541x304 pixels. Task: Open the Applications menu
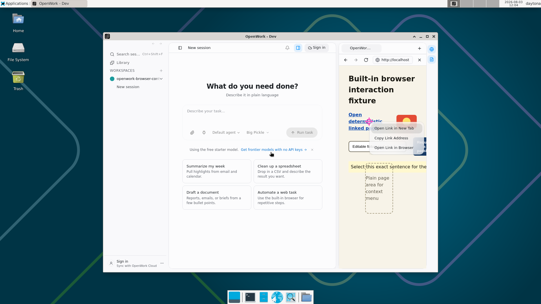[x=15, y=4]
